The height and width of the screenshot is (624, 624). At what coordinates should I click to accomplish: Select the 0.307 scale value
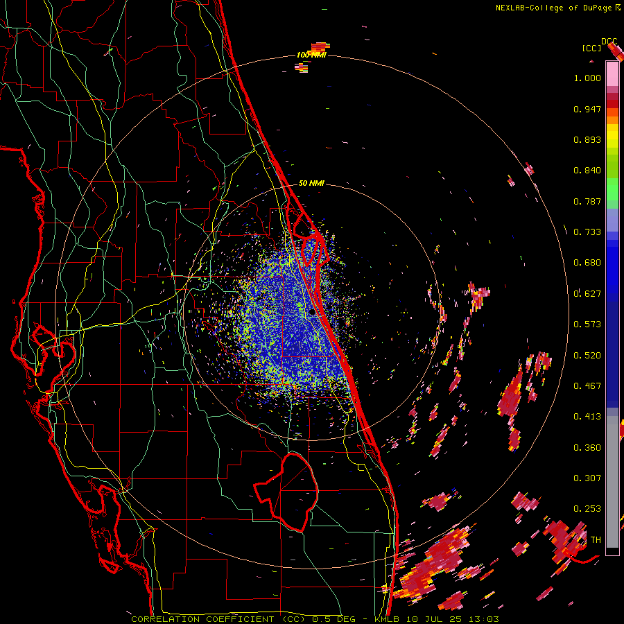click(x=587, y=478)
